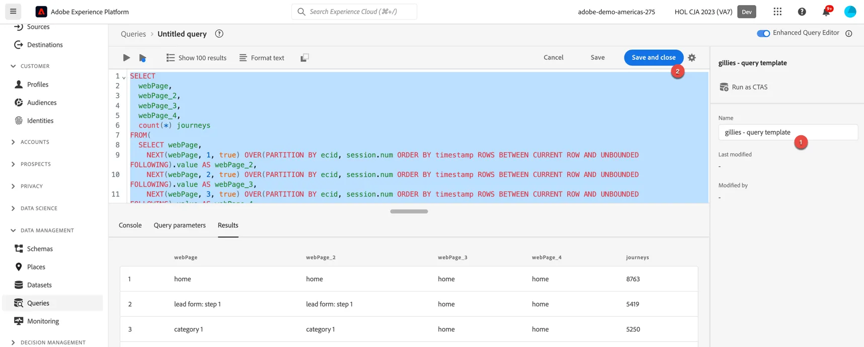Go to Profiles in the sidebar

(x=38, y=84)
